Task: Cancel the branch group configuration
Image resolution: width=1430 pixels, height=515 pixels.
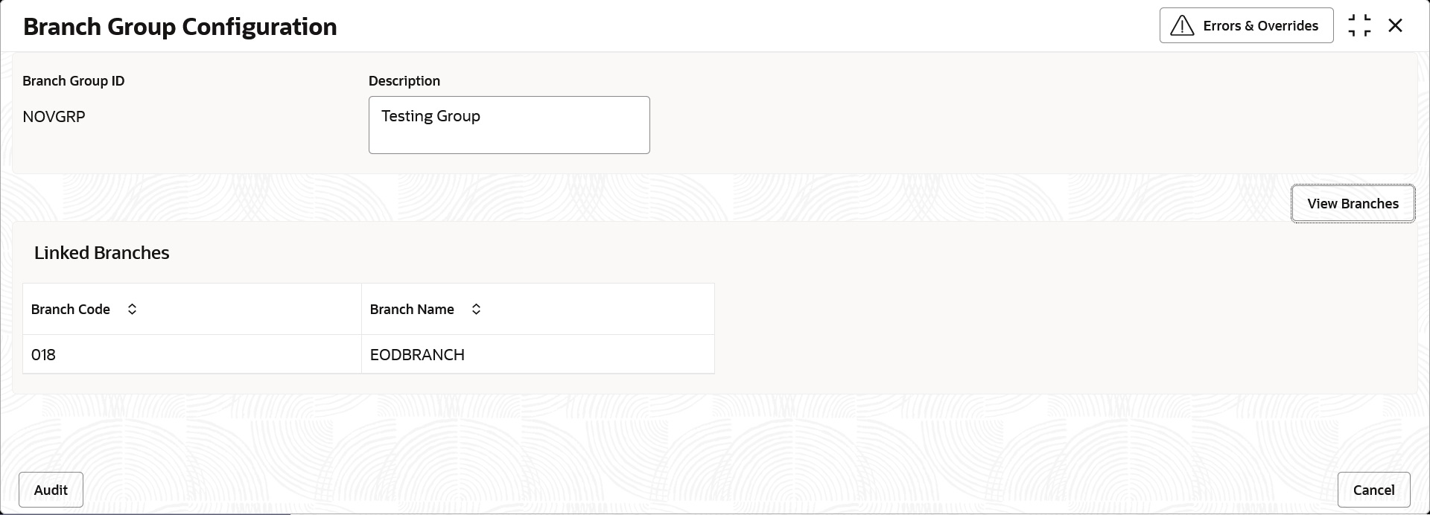Action: point(1373,490)
